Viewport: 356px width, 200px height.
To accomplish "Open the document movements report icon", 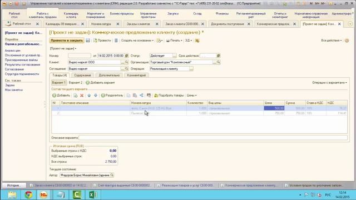I will [x=116, y=41].
